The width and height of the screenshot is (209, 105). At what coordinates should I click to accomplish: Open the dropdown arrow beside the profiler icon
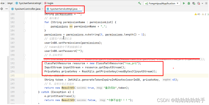(x=202, y=4)
